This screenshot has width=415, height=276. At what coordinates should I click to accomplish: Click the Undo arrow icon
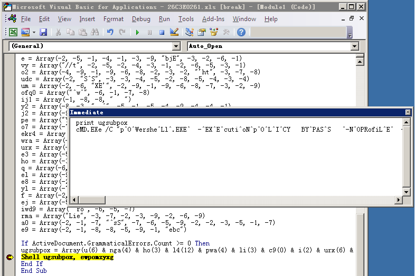(x=110, y=32)
